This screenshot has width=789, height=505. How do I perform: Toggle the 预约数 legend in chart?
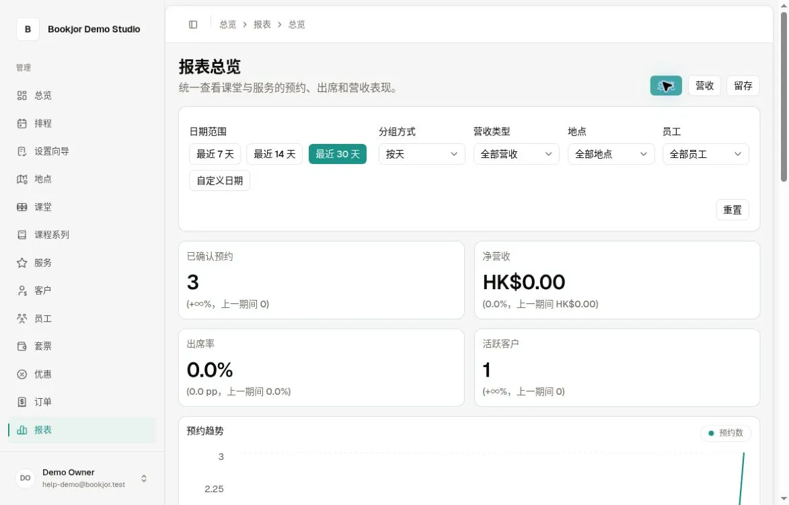(726, 433)
